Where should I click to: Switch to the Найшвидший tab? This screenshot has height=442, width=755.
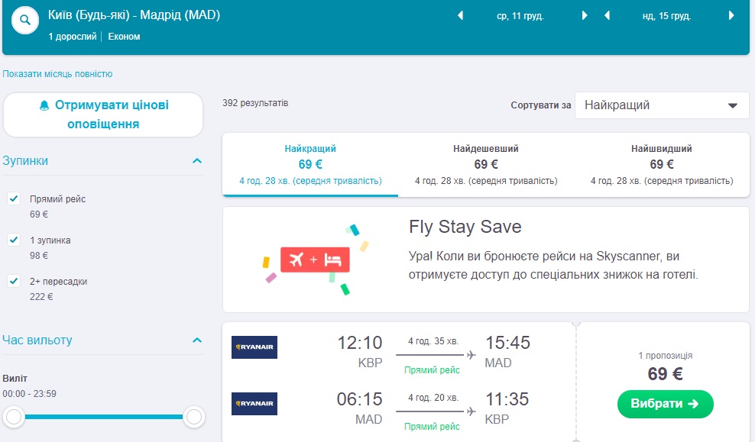tap(662, 164)
